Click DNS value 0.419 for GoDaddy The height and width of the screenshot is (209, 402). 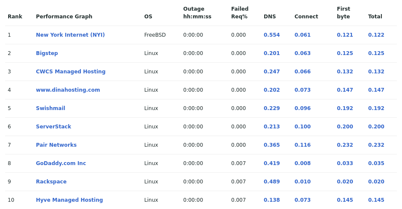(x=272, y=163)
